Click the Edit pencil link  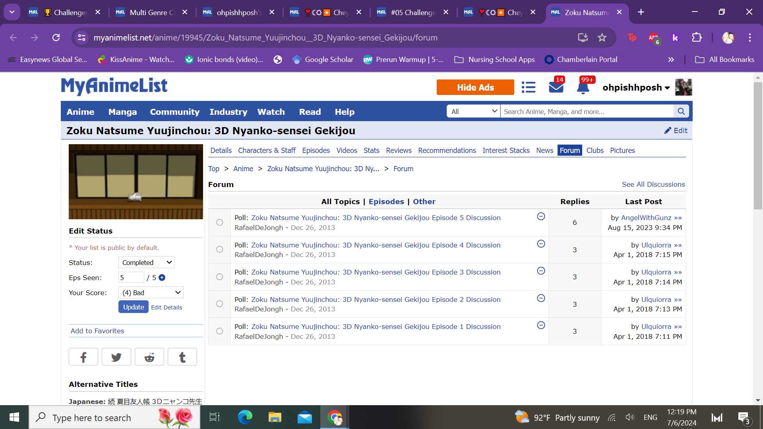coord(676,131)
